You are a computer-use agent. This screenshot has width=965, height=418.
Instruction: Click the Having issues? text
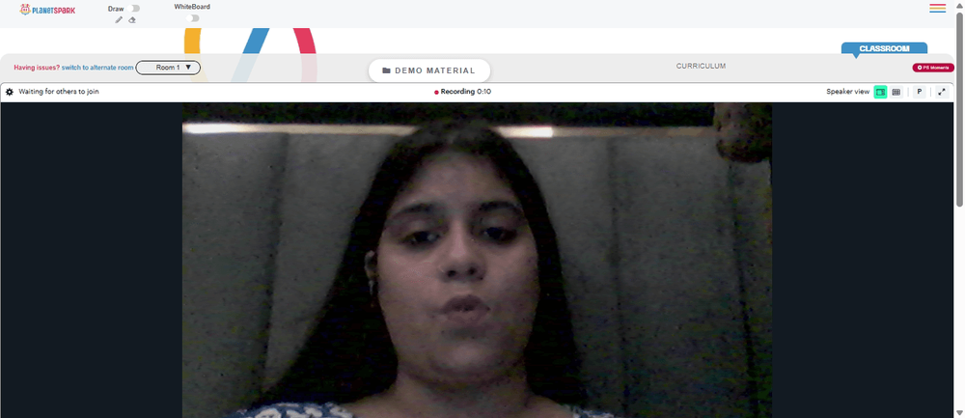[37, 68]
